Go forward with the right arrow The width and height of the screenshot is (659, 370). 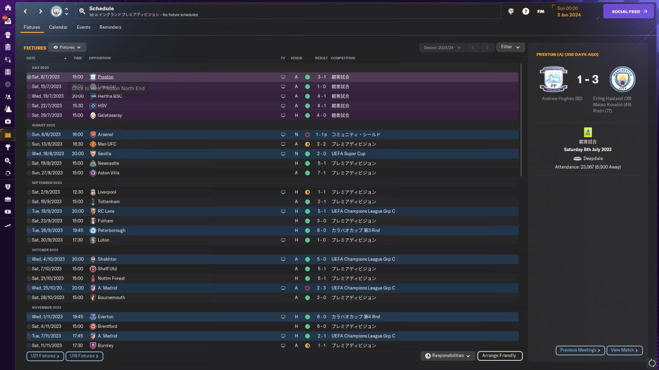[x=41, y=11]
